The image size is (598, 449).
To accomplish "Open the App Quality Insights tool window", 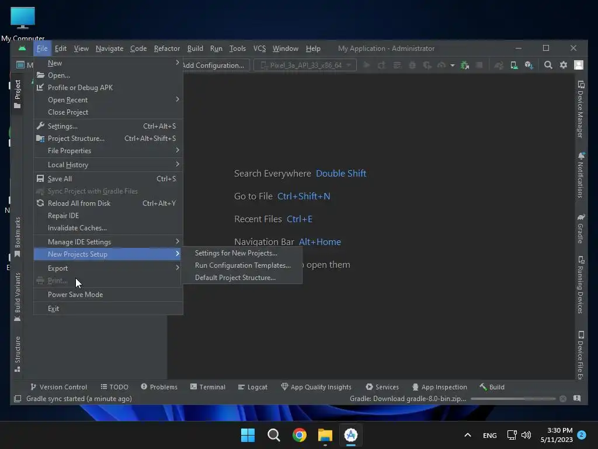I will pos(316,387).
